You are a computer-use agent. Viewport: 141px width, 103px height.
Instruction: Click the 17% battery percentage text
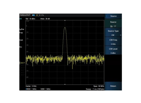tap(42, 15)
